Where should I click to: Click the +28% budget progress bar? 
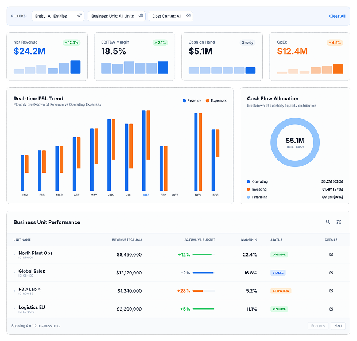[x=204, y=291]
